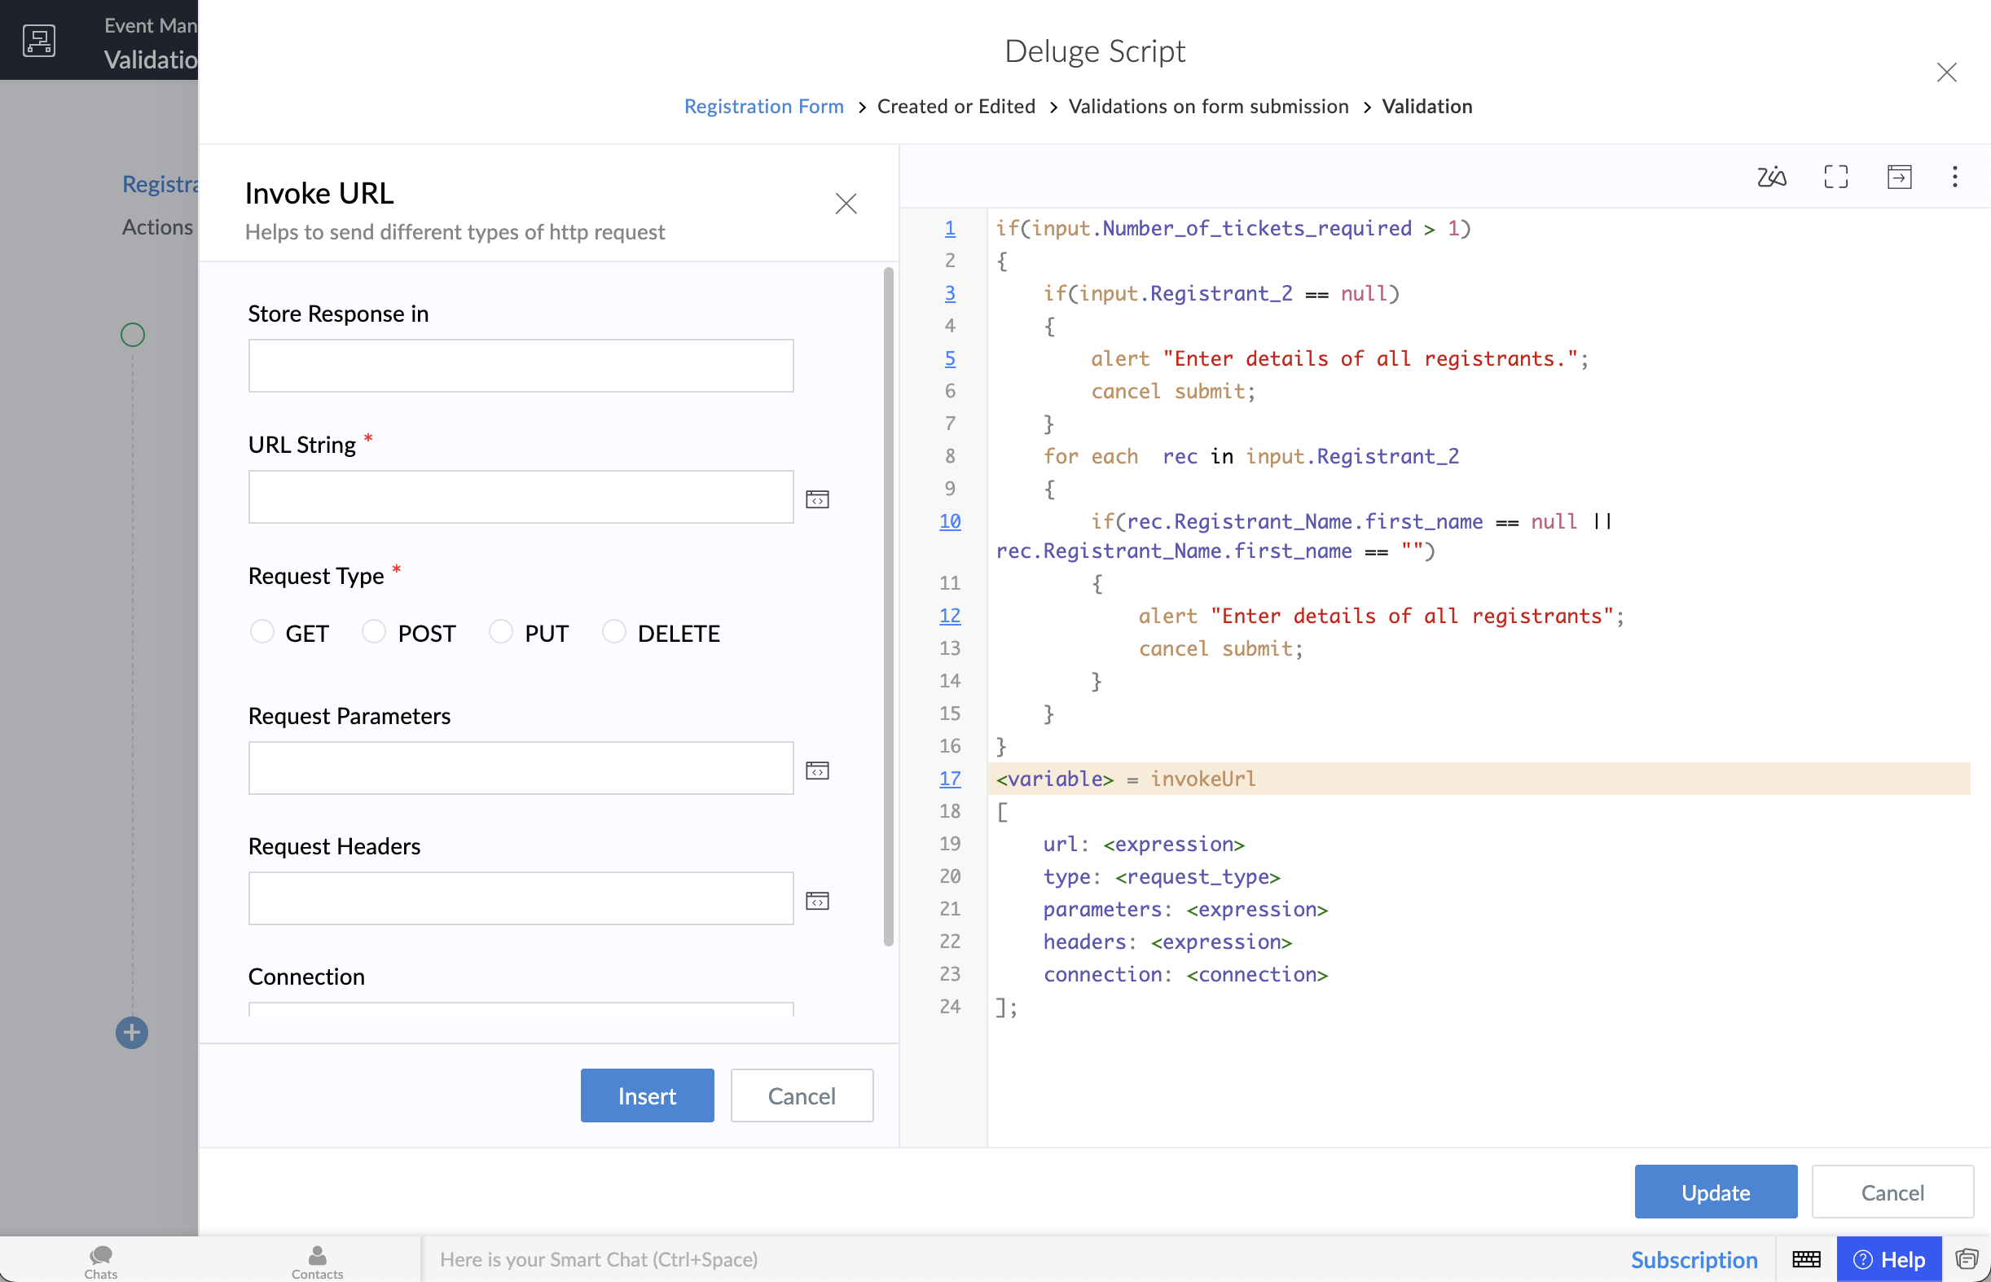Open expression builder beside URL String
The height and width of the screenshot is (1282, 1991).
(817, 498)
